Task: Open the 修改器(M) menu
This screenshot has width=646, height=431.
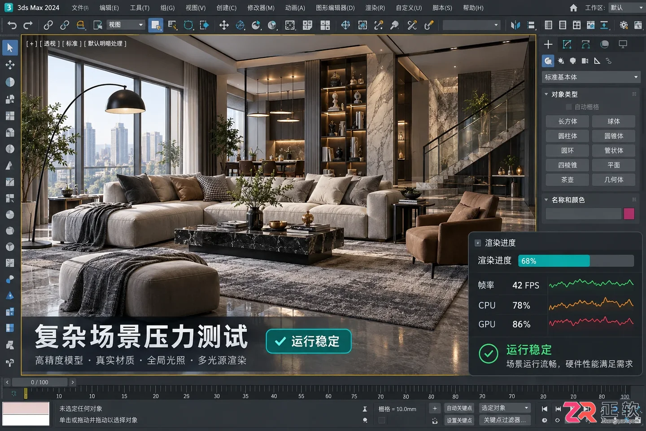Action: pos(261,8)
